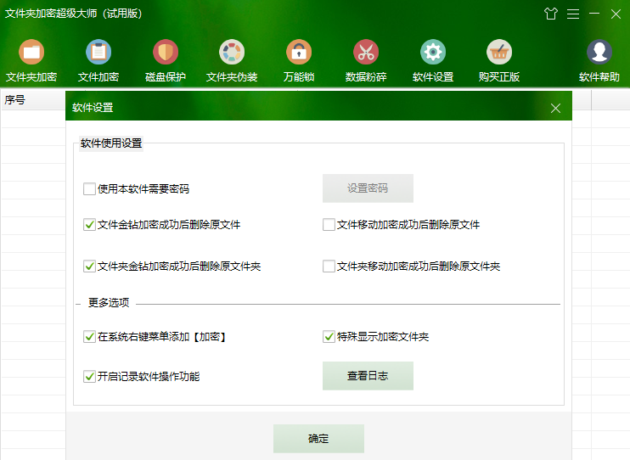Open the 文件夹加密 folder encryption tool

31,53
